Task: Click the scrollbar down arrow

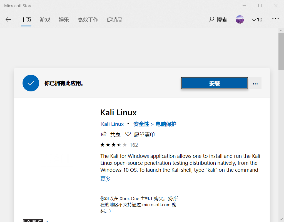Action: point(281,219)
